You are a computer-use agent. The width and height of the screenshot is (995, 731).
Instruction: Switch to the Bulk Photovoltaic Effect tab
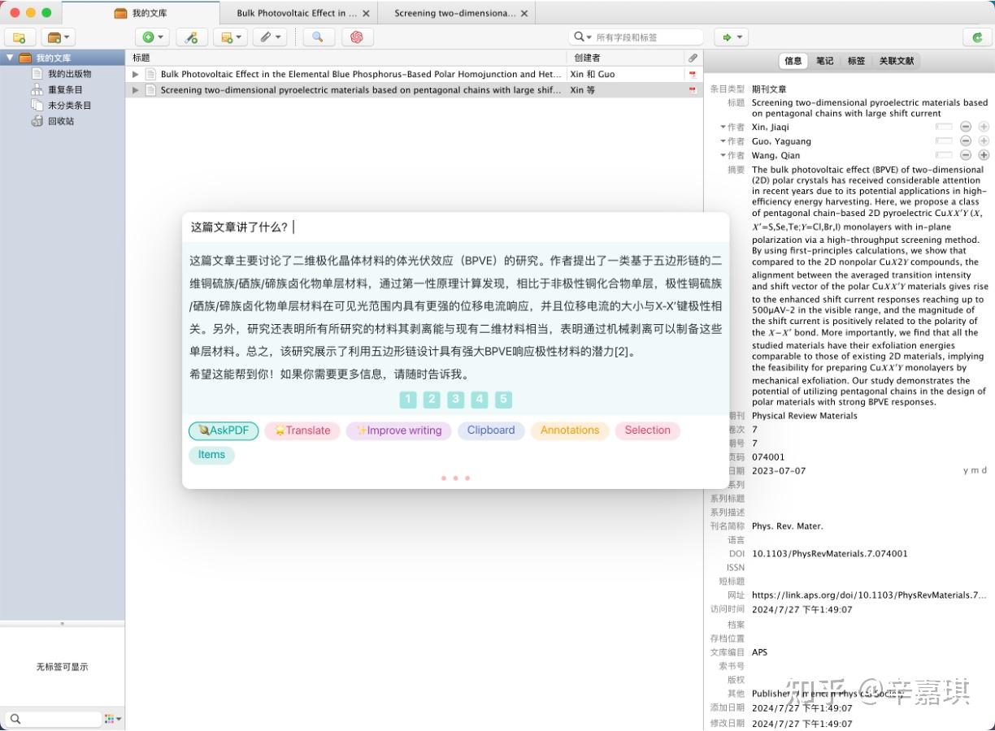(297, 13)
